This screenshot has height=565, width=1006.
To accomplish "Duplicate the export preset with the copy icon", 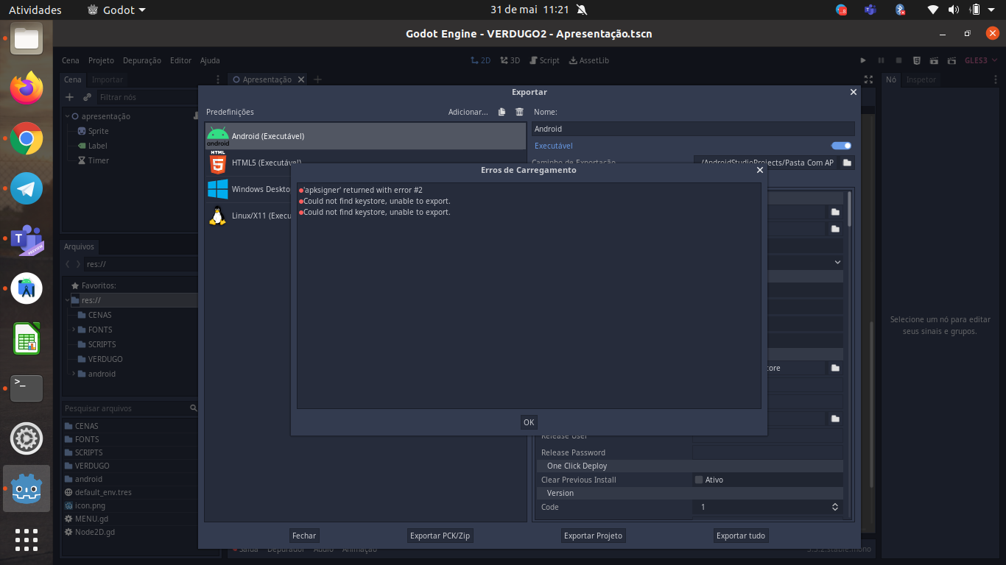I will [502, 112].
